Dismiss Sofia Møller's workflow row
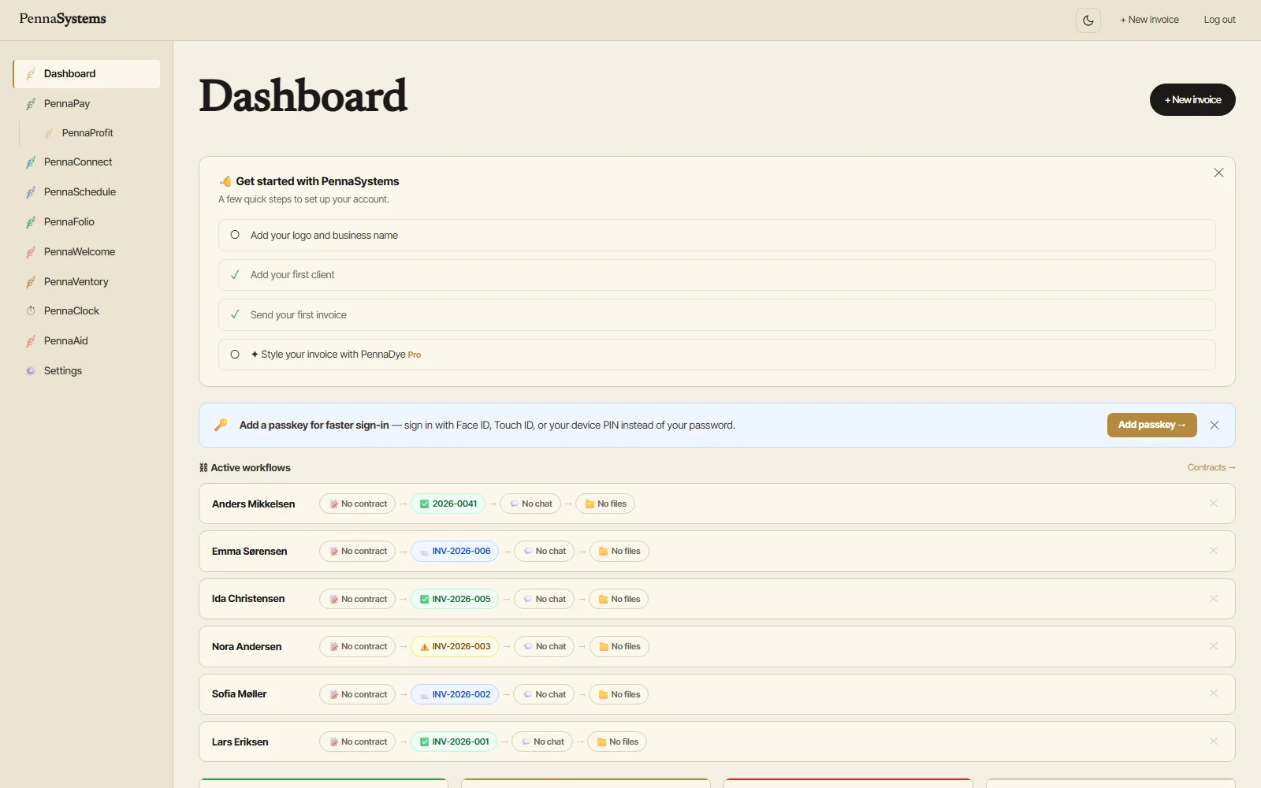 click(x=1214, y=693)
